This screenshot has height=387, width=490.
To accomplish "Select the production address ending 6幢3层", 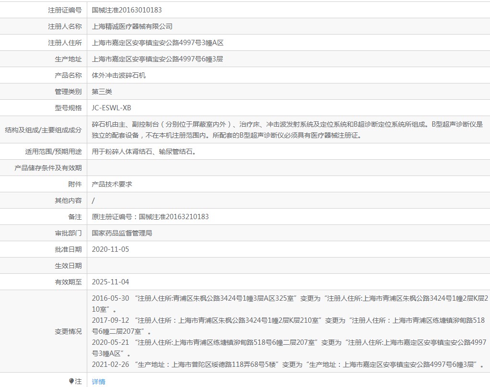I will [x=157, y=59].
